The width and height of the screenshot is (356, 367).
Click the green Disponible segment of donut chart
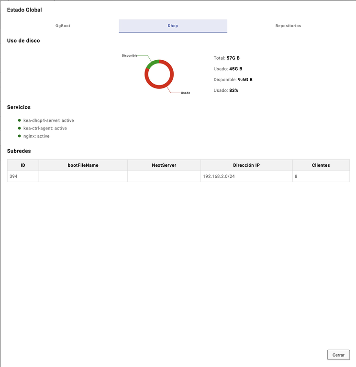coord(152,63)
